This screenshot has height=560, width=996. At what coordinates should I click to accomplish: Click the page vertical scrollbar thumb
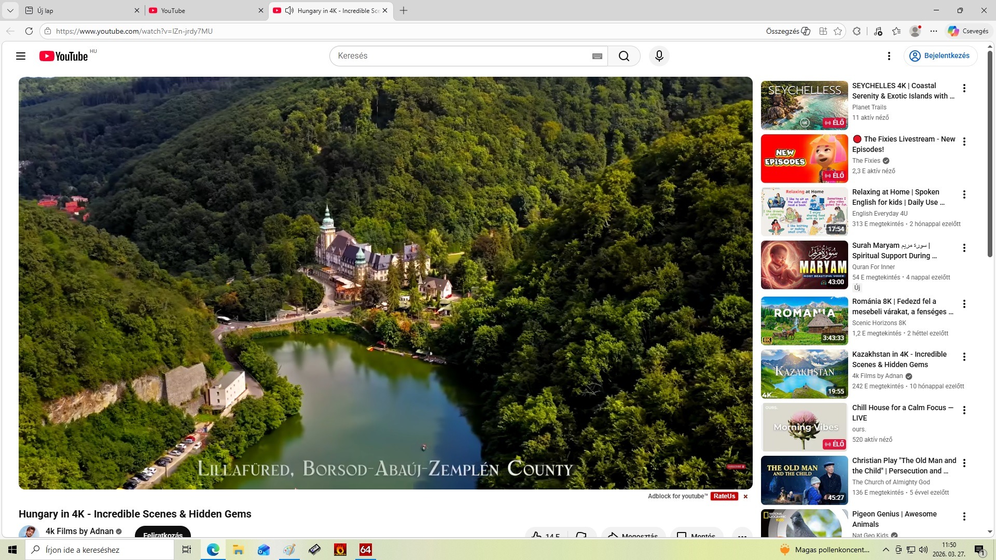(x=990, y=156)
